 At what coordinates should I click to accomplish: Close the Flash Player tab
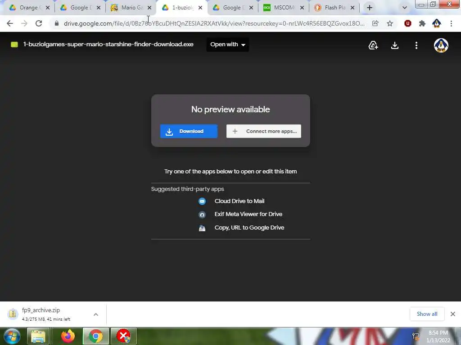[x=353, y=8]
